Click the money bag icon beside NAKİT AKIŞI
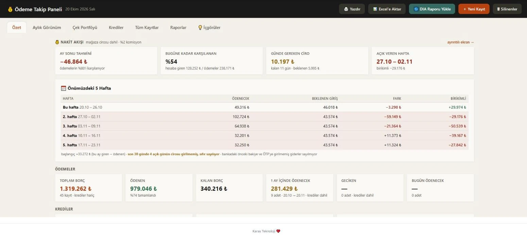527x239 pixels. [57, 42]
